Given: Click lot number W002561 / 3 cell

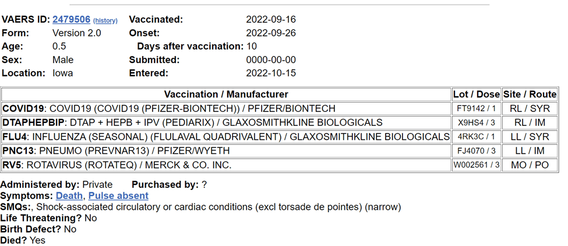Looking at the screenshot, I should tap(477, 165).
